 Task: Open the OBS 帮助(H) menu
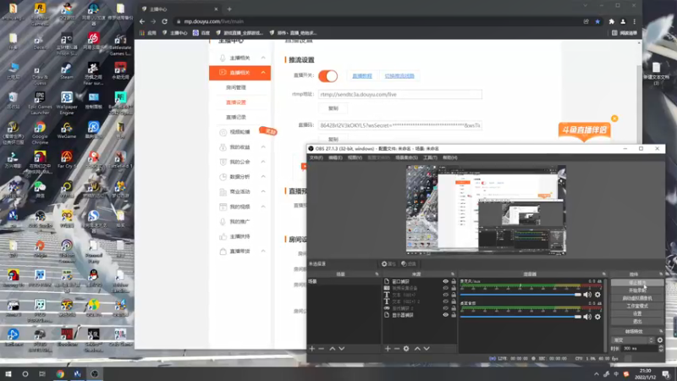[449, 157]
